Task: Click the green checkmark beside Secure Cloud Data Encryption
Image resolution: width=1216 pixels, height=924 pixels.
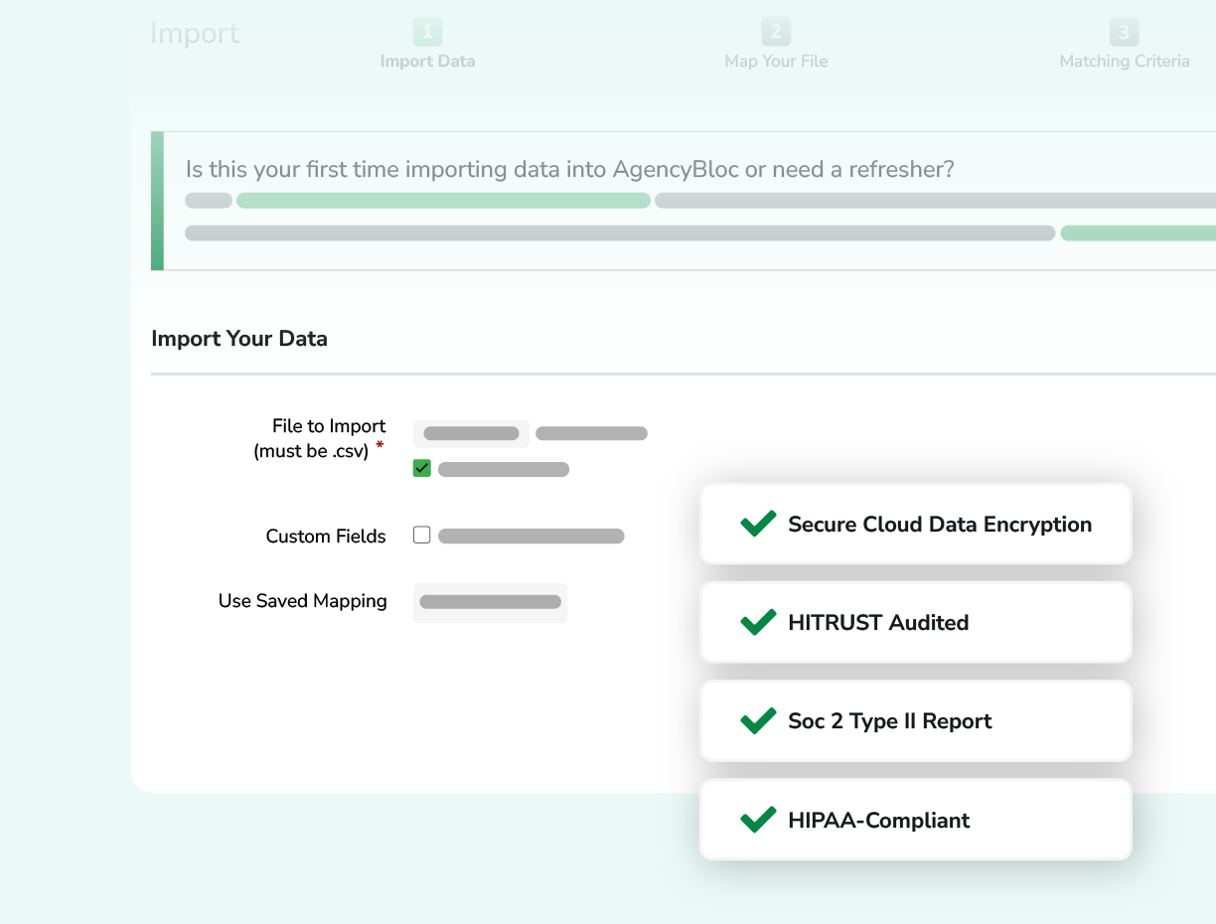Action: 758,523
